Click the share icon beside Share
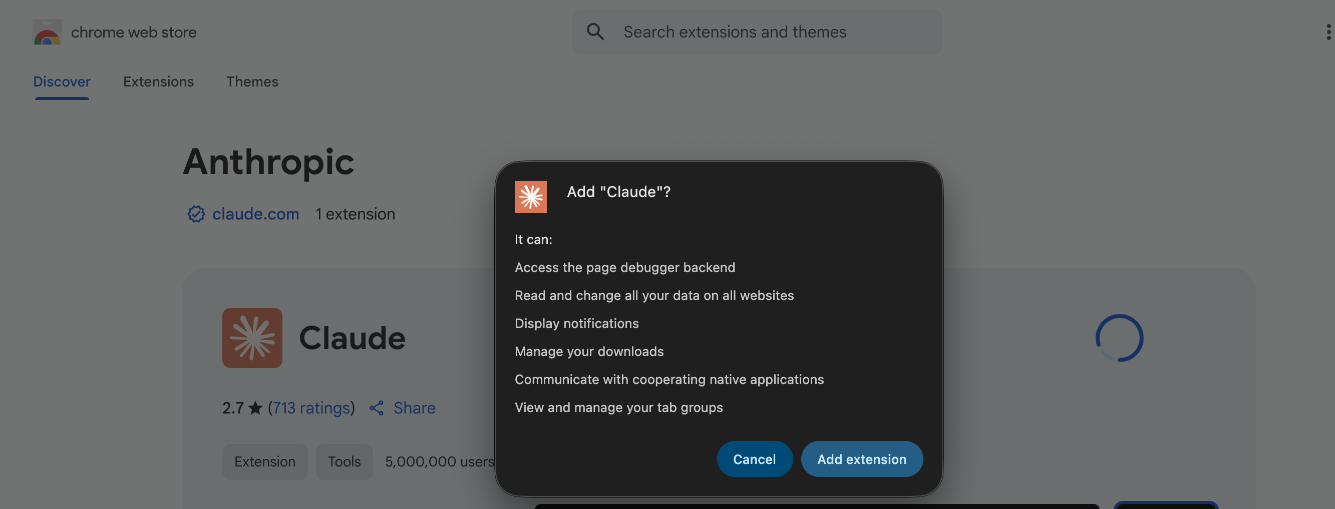The image size is (1335, 509). click(x=377, y=408)
